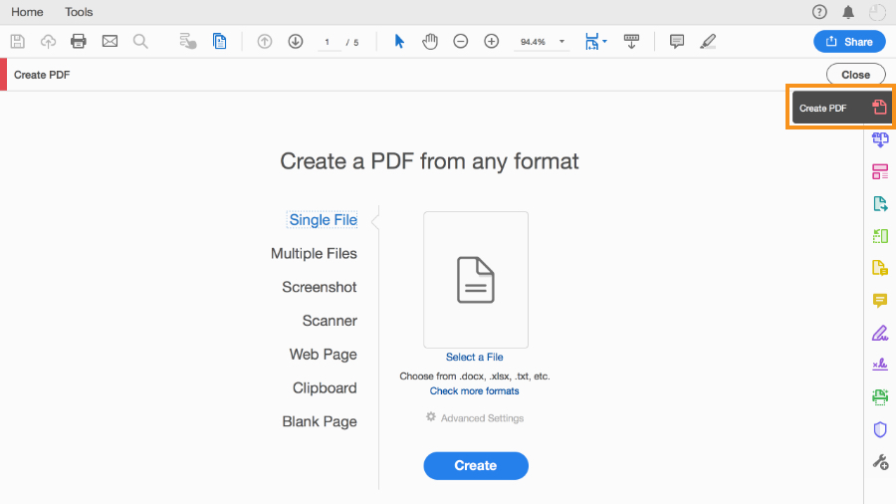The height and width of the screenshot is (504, 896).
Task: Open Fill & Sign tool in sidebar
Action: pos(880,333)
